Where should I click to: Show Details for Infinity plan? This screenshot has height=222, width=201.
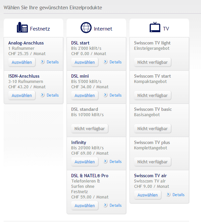coord(116,162)
